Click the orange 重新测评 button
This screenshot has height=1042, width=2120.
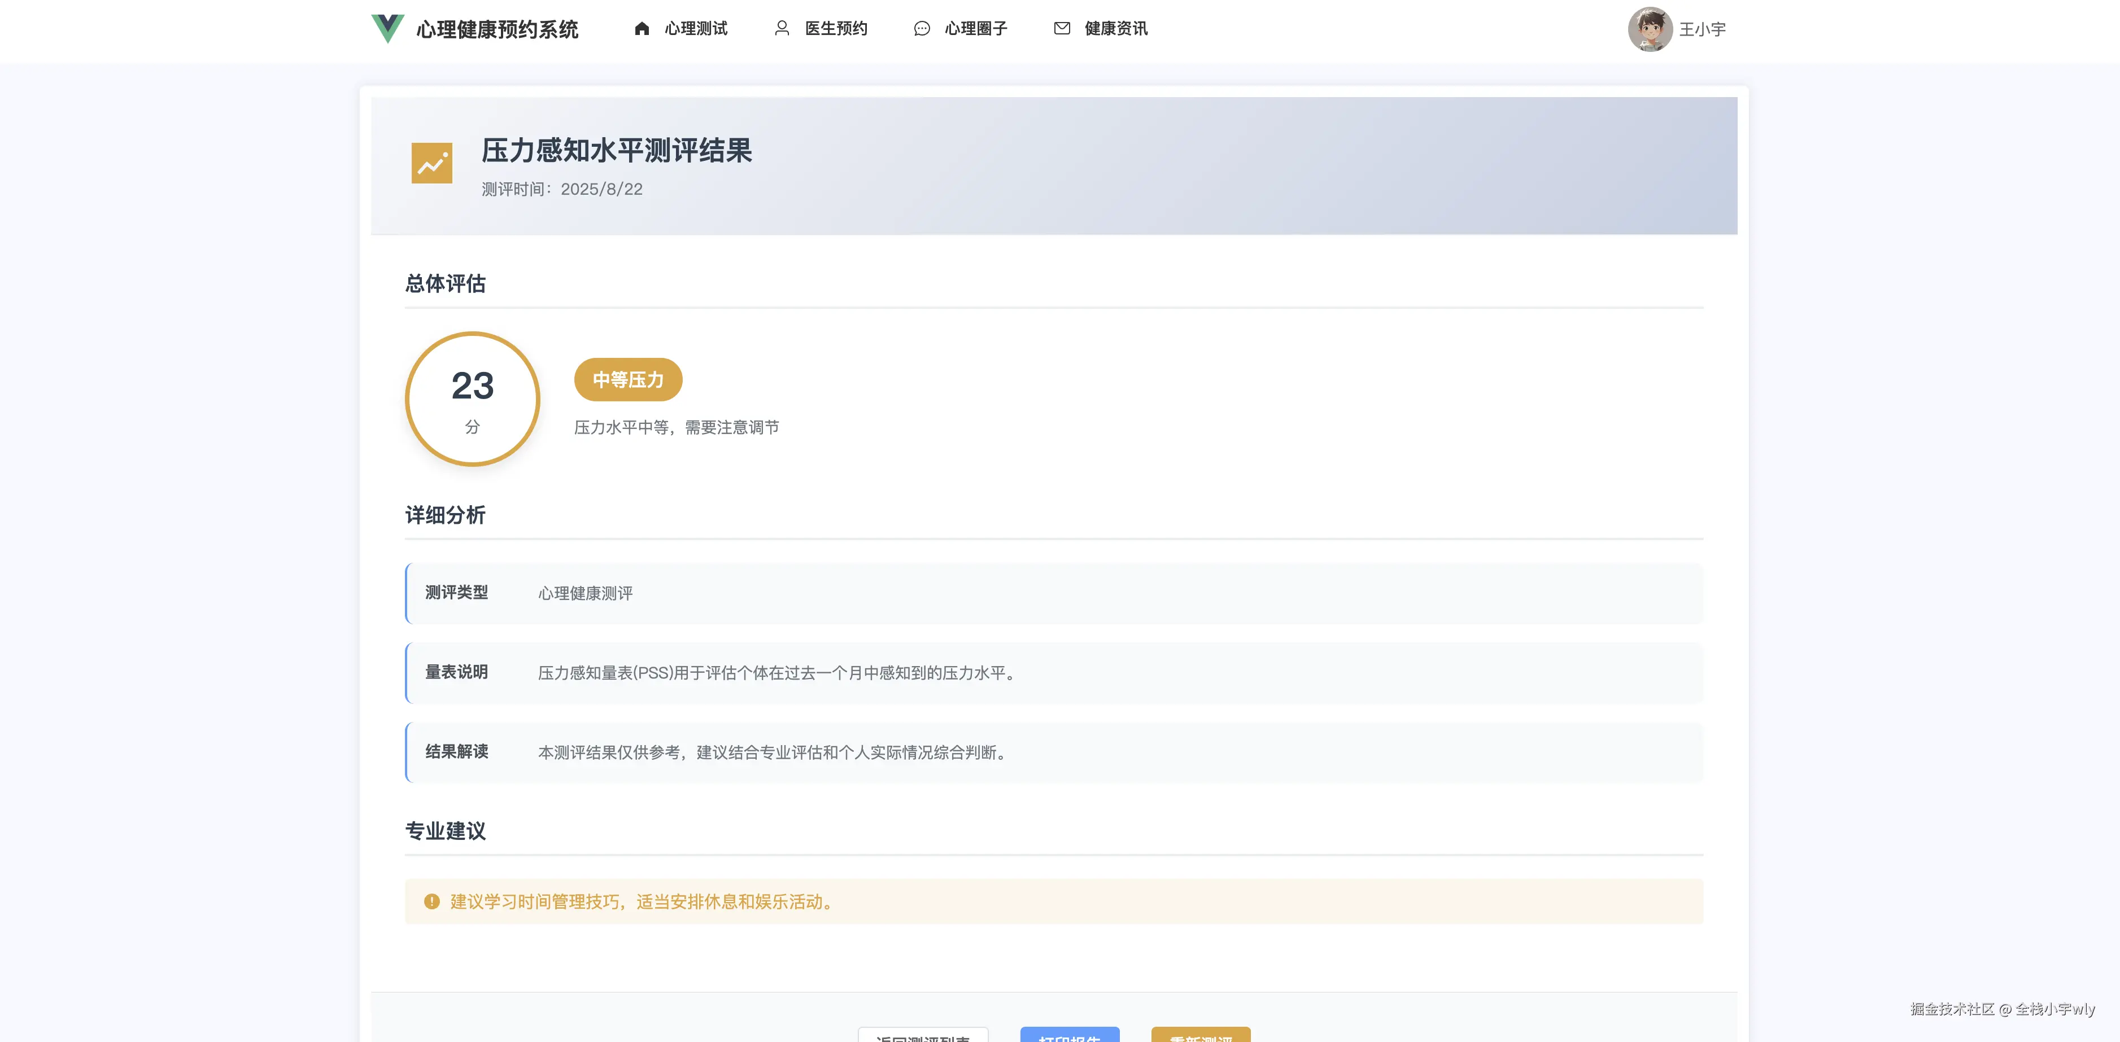pyautogui.click(x=1200, y=1038)
